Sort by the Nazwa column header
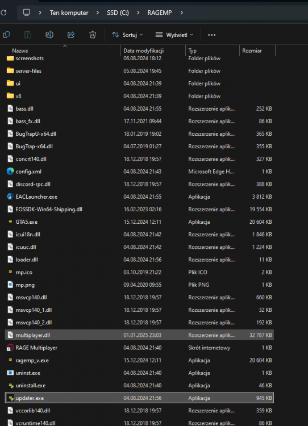The image size is (308, 426). pos(20,51)
